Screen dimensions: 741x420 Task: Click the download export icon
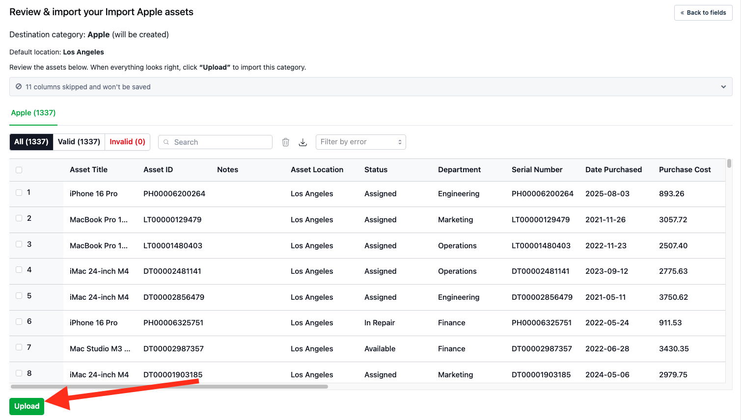point(303,142)
